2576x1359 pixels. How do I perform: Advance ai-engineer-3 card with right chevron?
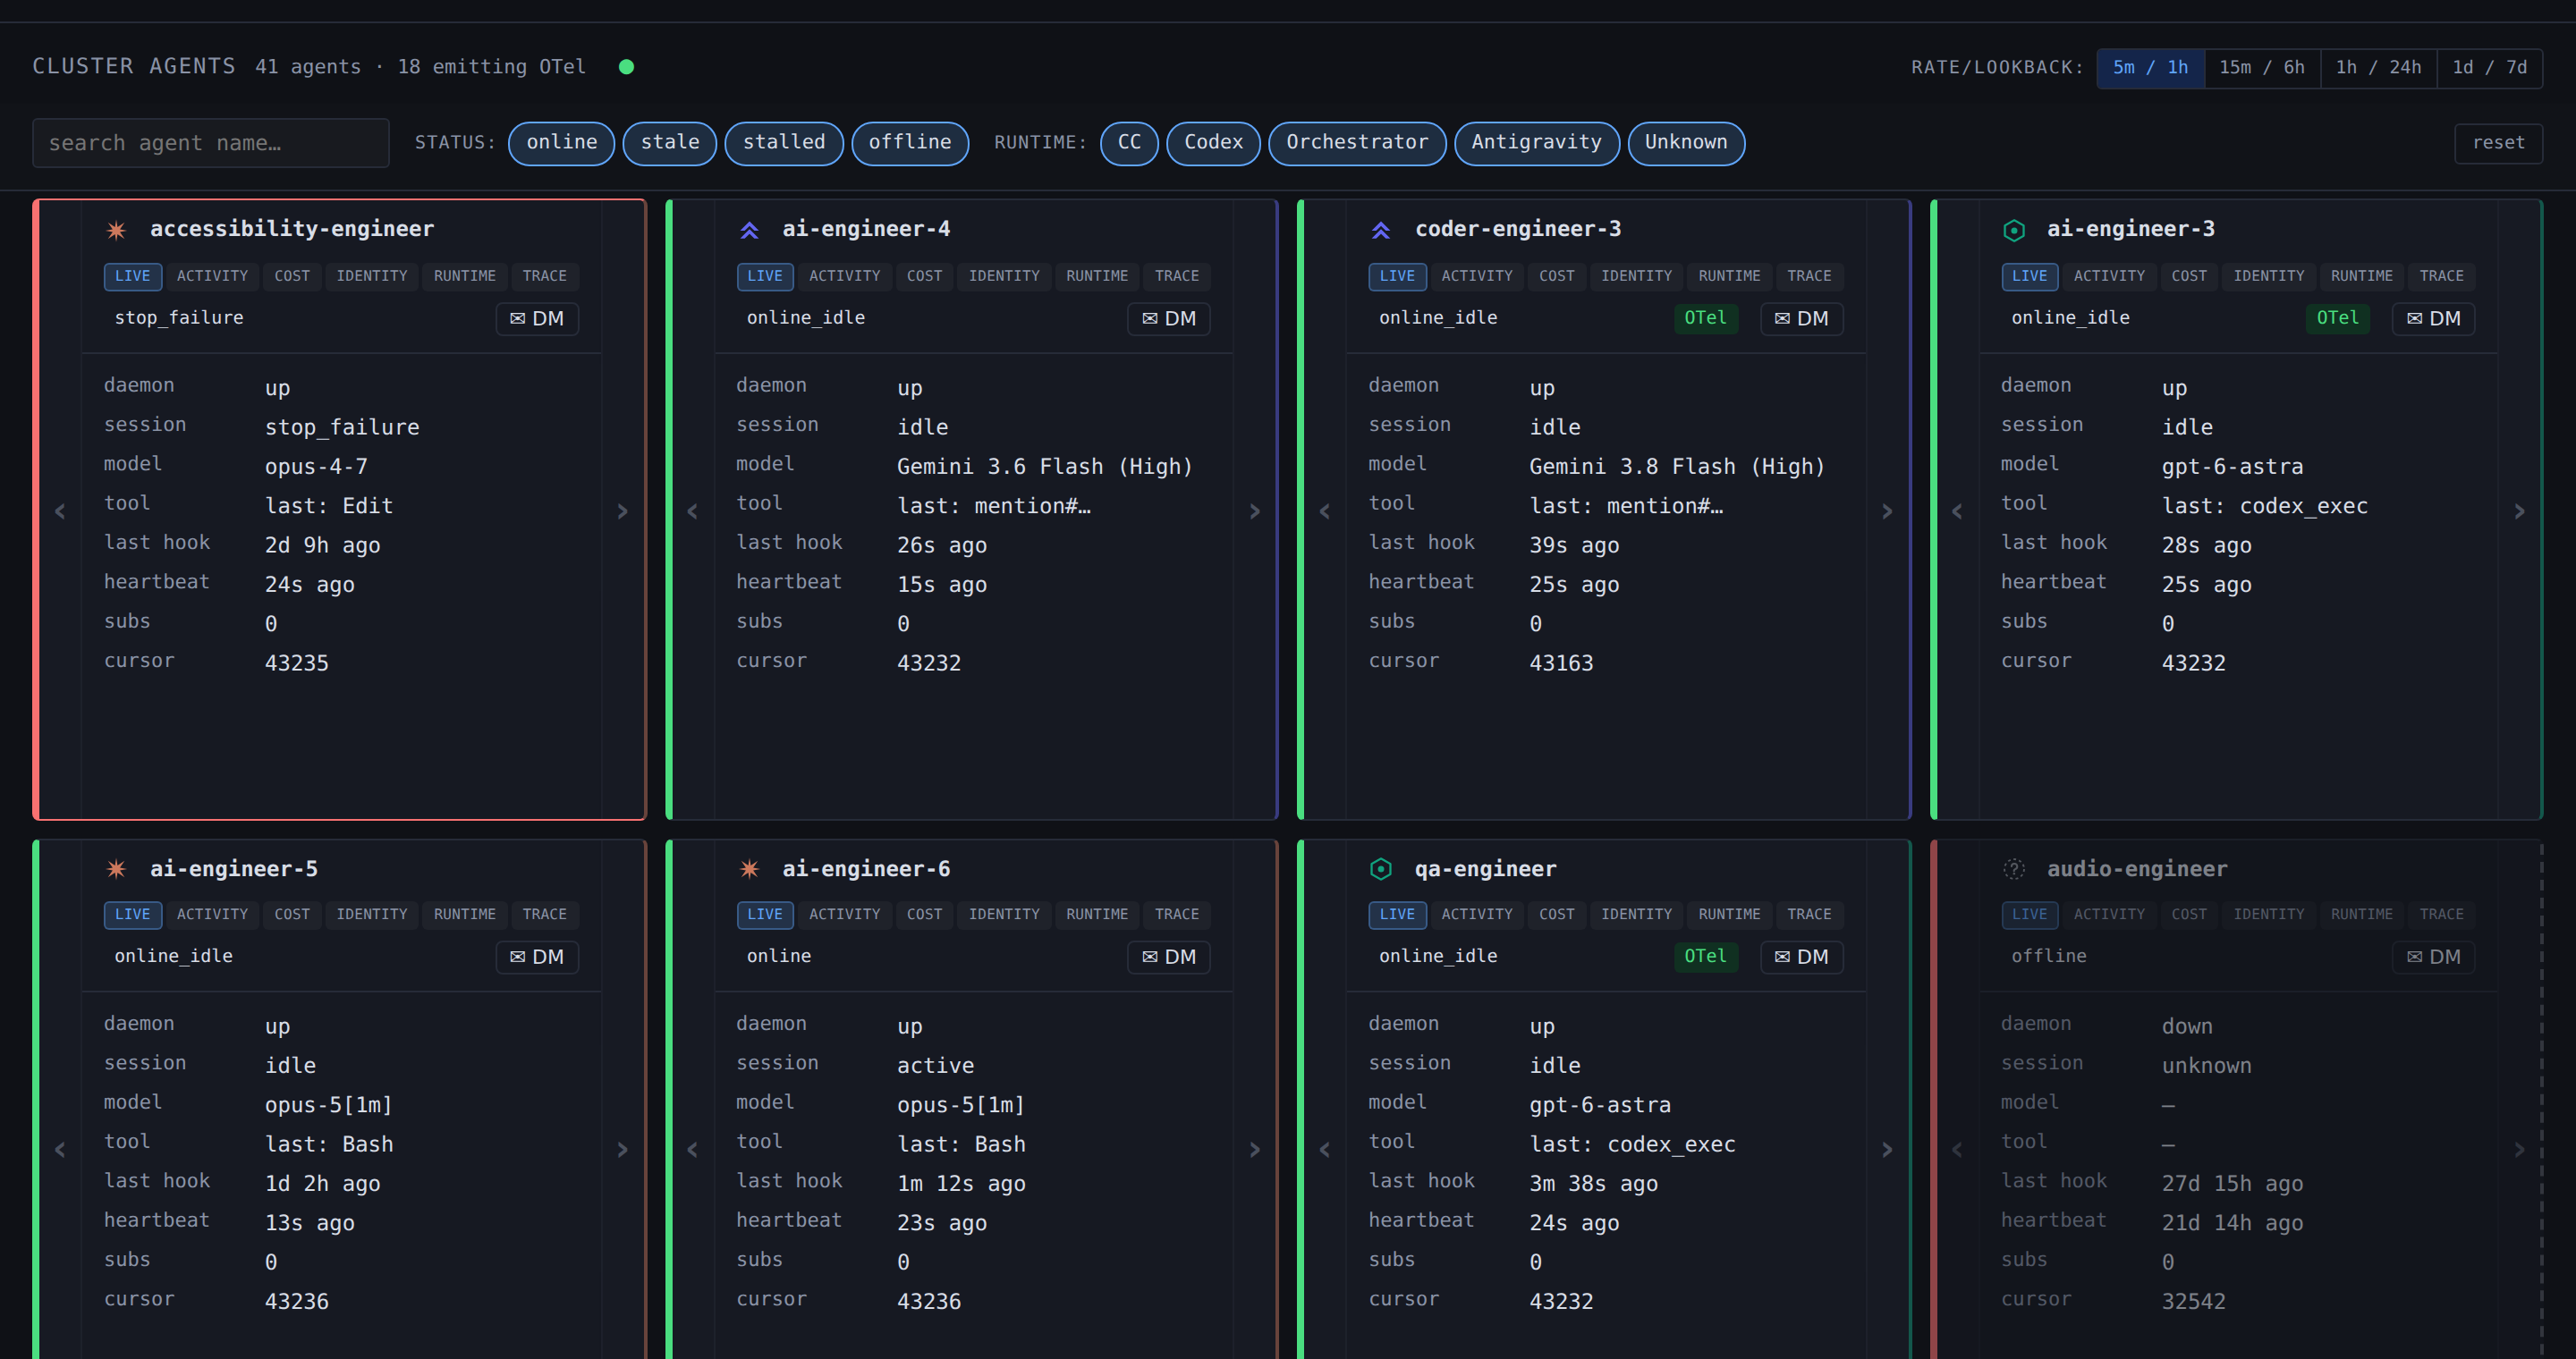coord(2520,511)
